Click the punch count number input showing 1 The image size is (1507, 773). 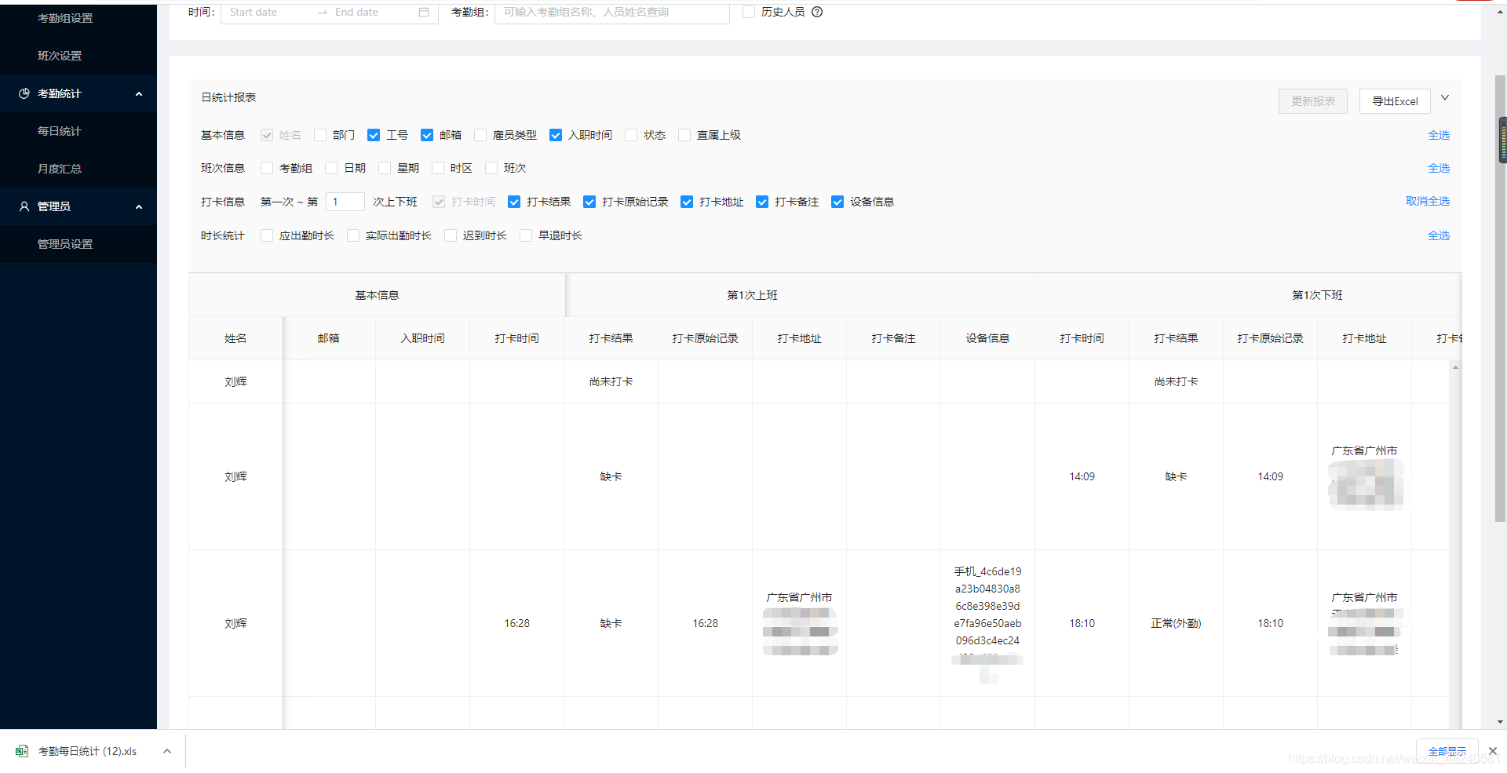tap(345, 202)
